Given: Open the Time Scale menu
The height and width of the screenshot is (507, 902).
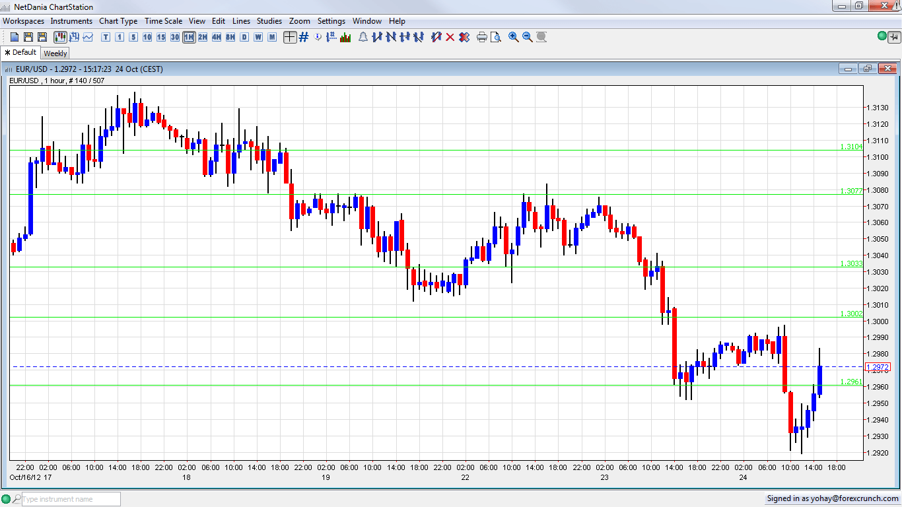Looking at the screenshot, I should 163,21.
